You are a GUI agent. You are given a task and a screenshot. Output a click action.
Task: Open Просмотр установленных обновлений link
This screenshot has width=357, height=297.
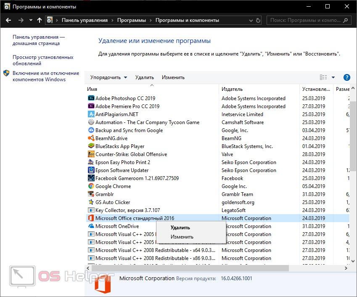click(43, 60)
